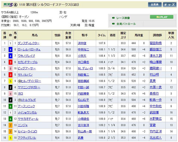The height and width of the screenshot is (142, 178).
Task: Click trainer link 北出成人
Action: point(156,138)
